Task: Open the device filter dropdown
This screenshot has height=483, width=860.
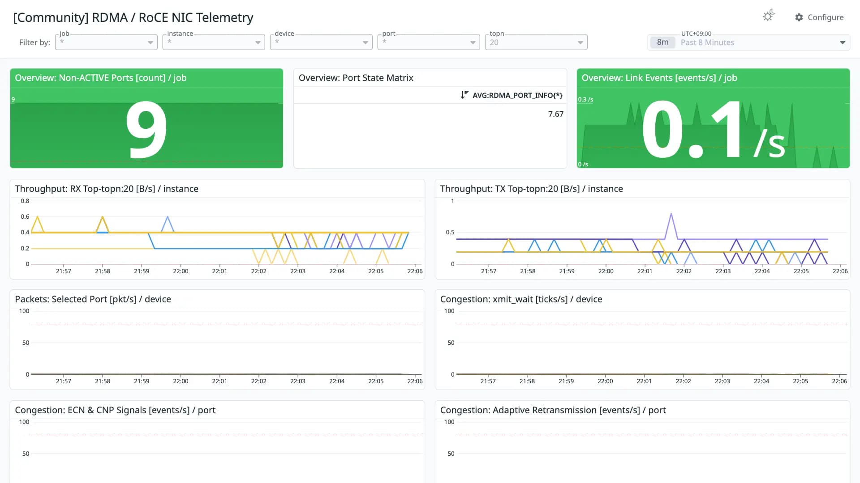Action: coord(321,42)
